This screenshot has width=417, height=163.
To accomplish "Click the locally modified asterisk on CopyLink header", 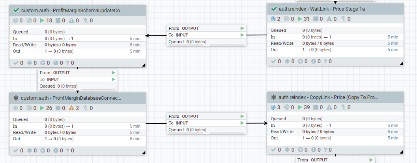I will coord(274,97).
